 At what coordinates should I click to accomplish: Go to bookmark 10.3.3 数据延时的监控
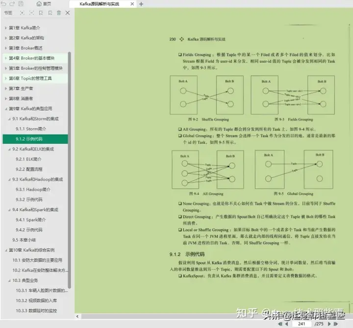pyautogui.click(x=36, y=311)
